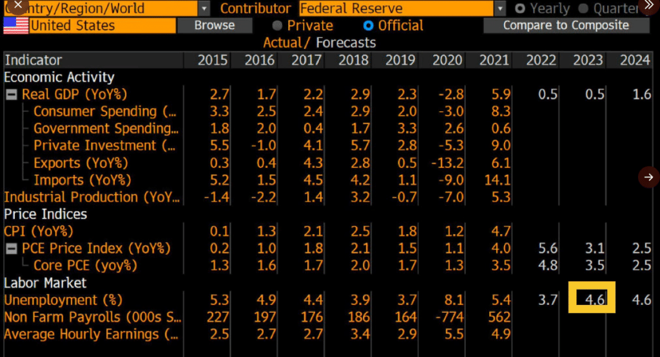Viewport: 660px width, 357px height.
Task: Select the Private Investment indicator row
Action: (104, 146)
